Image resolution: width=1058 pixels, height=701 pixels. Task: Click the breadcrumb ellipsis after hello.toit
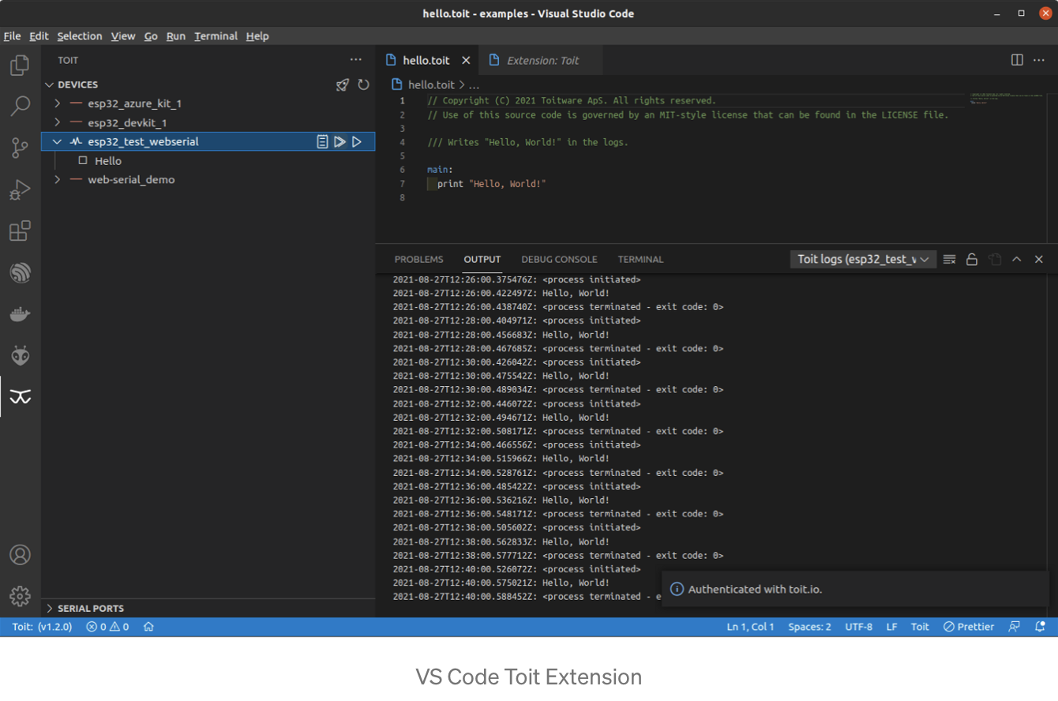pos(474,84)
